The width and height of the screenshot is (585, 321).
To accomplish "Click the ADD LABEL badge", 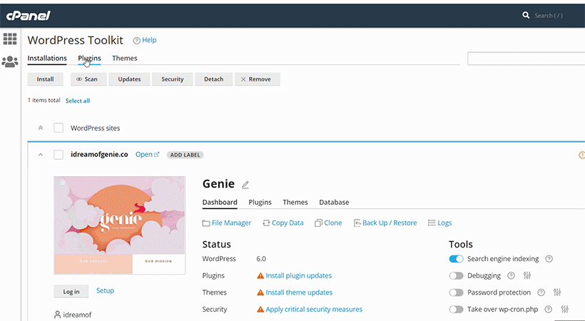I will [x=185, y=155].
